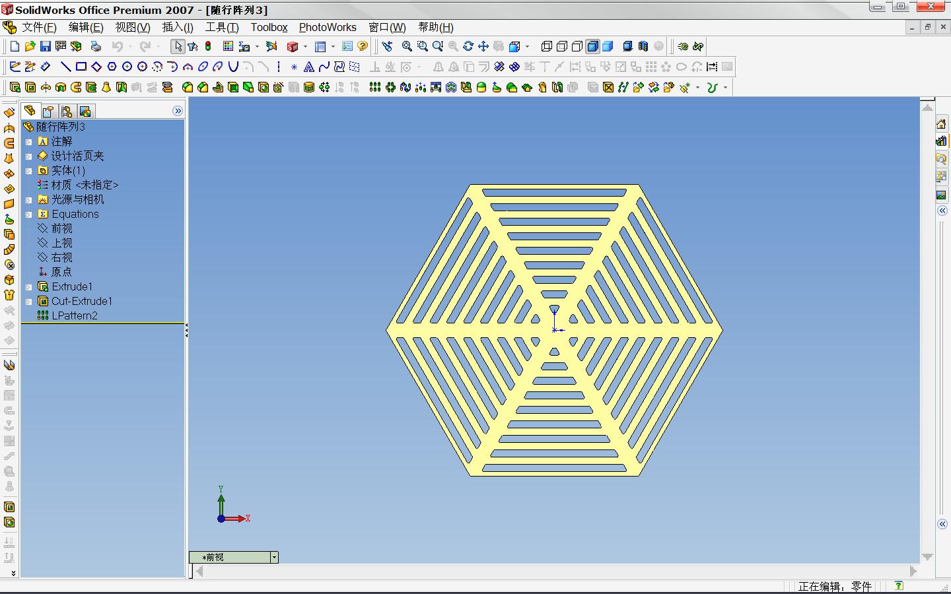Image resolution: width=951 pixels, height=594 pixels.
Task: Open the *前视 view orientation dropdown
Action: (x=274, y=557)
